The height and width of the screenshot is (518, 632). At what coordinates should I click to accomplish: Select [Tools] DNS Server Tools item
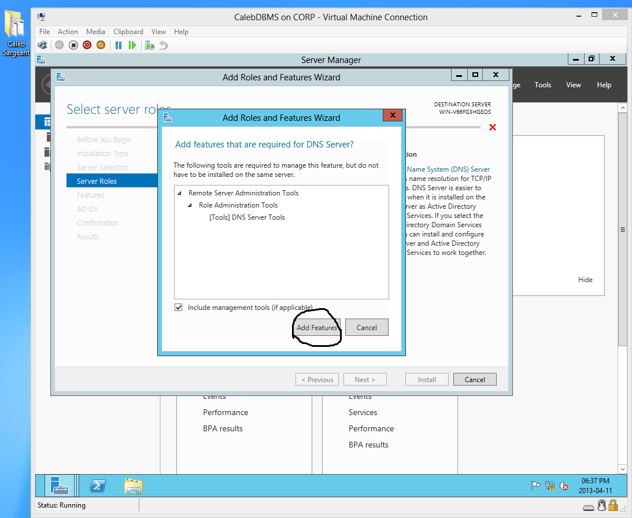pyautogui.click(x=247, y=217)
